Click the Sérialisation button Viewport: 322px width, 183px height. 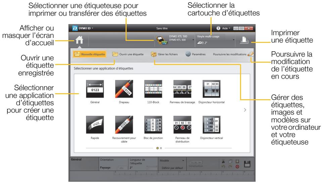(196, 164)
